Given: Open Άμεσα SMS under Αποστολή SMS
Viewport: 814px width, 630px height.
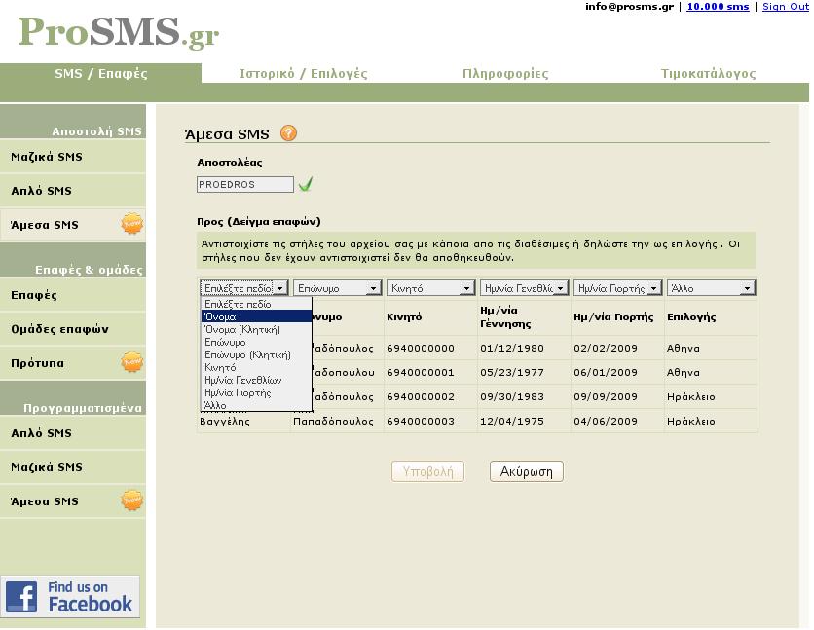Looking at the screenshot, I should (73, 225).
